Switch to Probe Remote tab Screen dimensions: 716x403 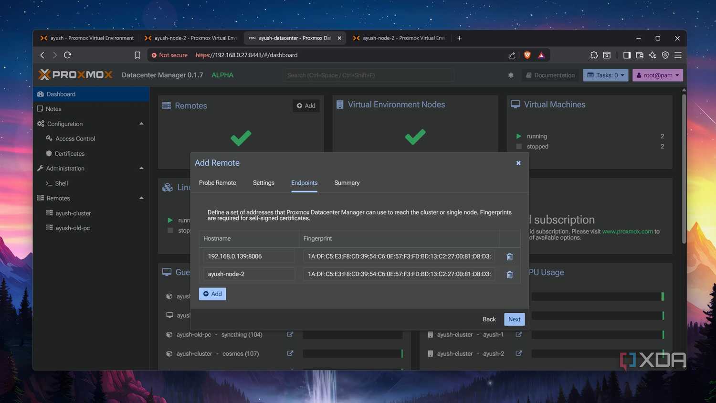point(217,183)
